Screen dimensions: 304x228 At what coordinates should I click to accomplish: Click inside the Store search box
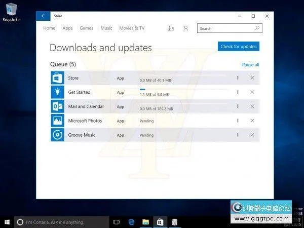pos(225,29)
